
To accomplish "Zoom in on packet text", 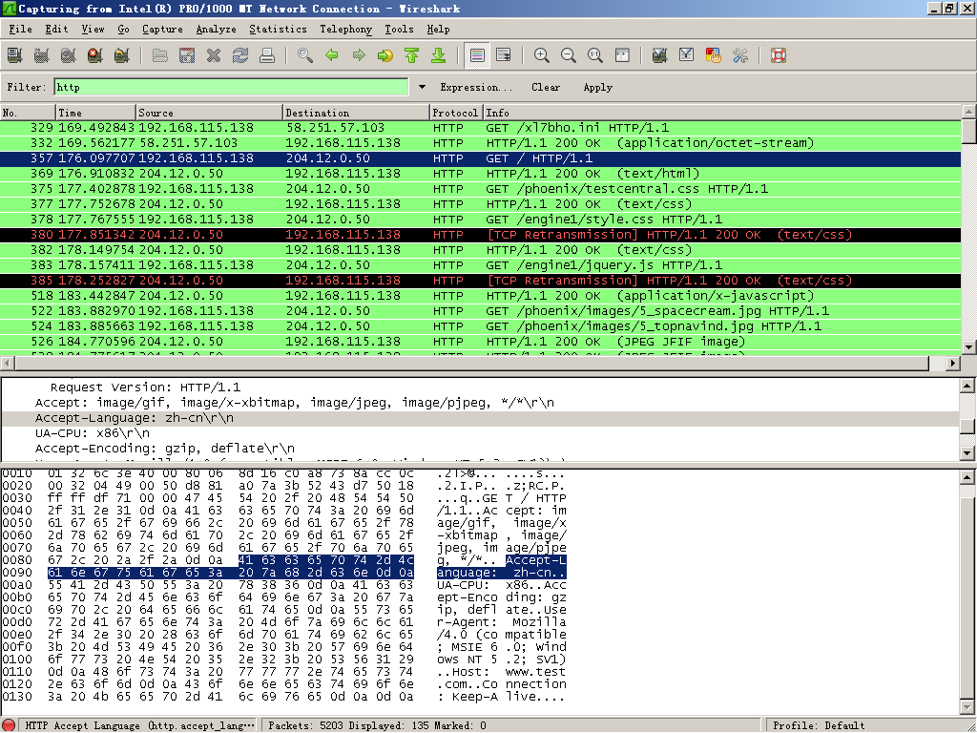I will click(542, 55).
